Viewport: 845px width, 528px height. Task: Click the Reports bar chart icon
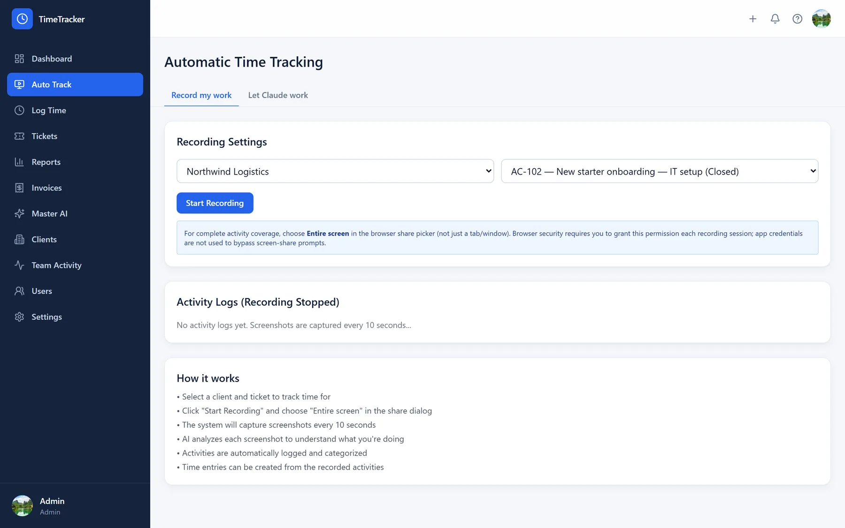19,162
